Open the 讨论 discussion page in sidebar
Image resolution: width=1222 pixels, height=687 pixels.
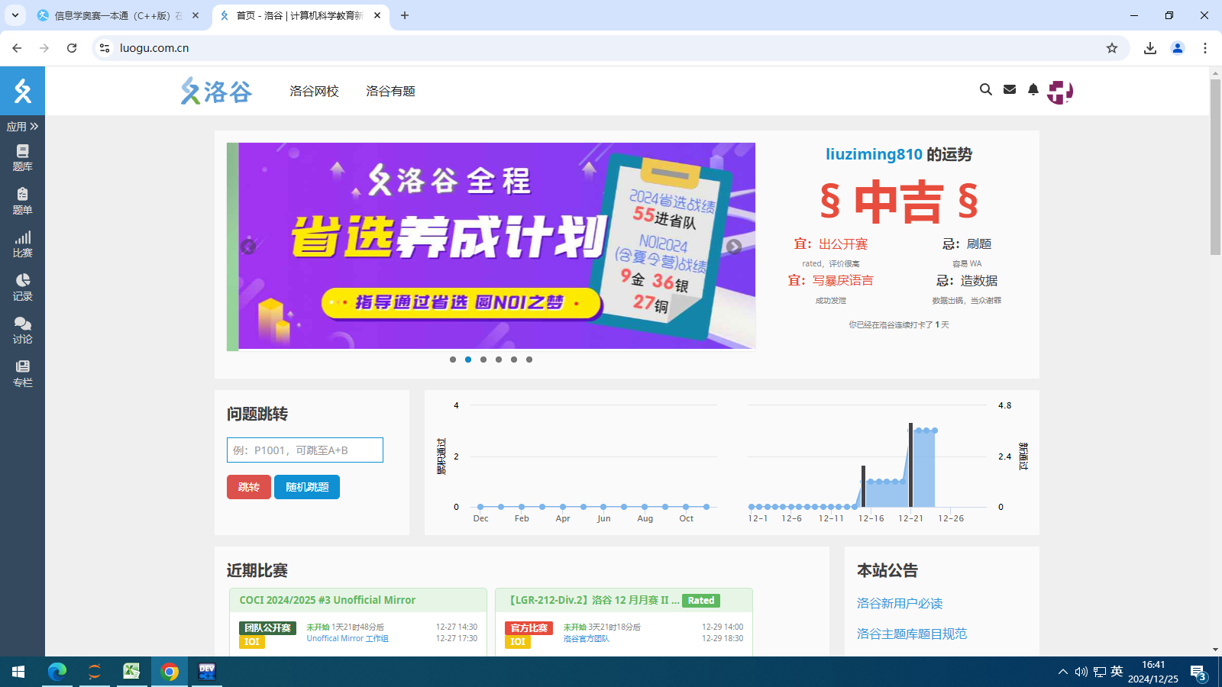point(22,331)
